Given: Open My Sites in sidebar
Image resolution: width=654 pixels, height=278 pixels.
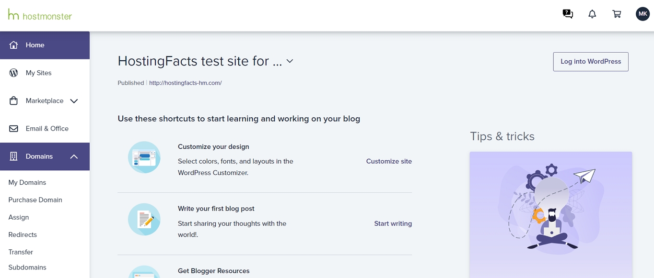Looking at the screenshot, I should (45, 73).
